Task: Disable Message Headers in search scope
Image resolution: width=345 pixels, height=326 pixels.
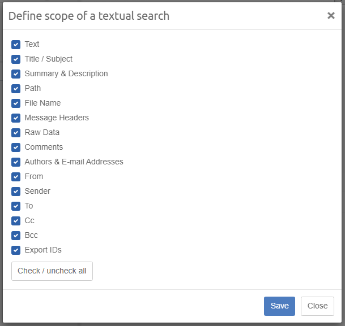Action: pos(16,118)
